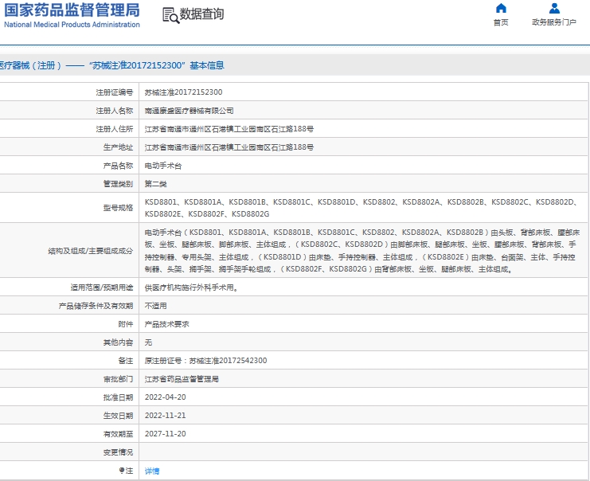590x481 pixels.
Task: Select effective date 2022-11-21
Action: tap(165, 416)
